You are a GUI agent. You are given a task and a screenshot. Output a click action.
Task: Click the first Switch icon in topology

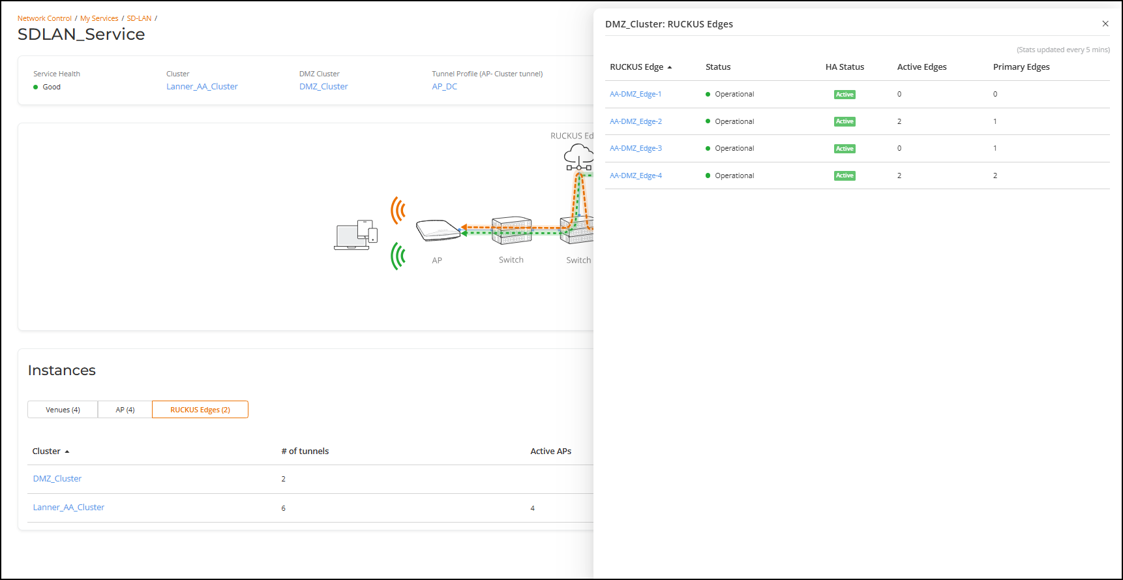[511, 230]
